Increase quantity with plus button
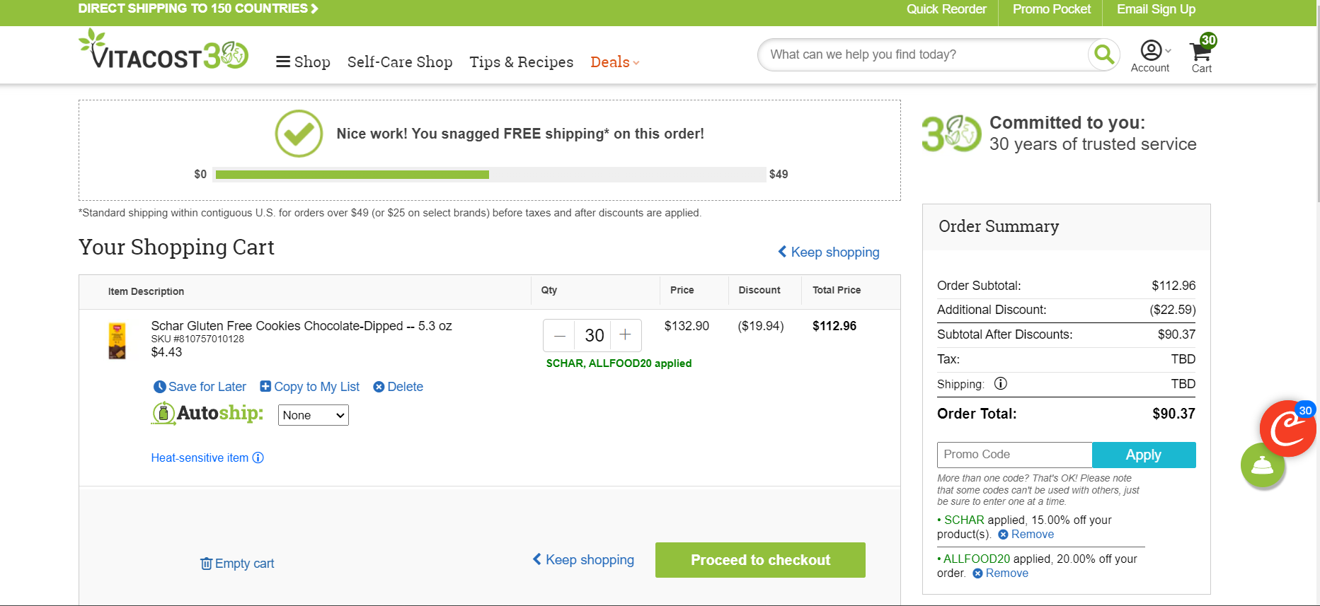1320x606 pixels. click(x=625, y=335)
